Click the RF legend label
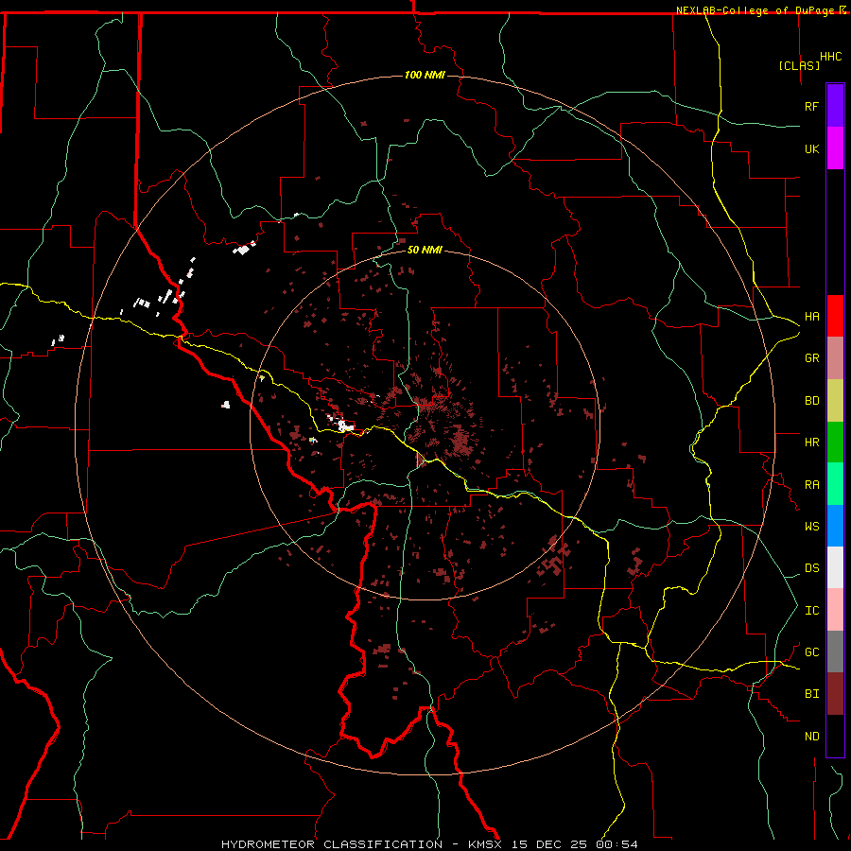851x851 pixels. (x=811, y=106)
